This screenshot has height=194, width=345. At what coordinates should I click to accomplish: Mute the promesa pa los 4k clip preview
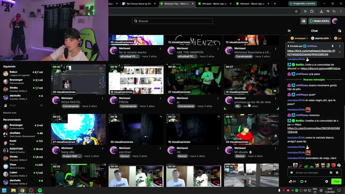pyautogui.click(x=275, y=91)
